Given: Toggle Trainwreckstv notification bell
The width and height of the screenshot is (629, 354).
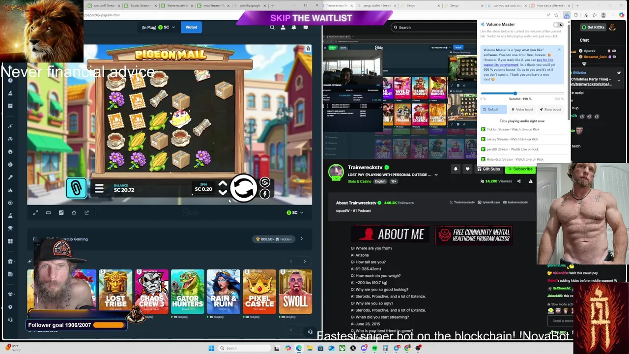Looking at the screenshot, I should click(456, 169).
